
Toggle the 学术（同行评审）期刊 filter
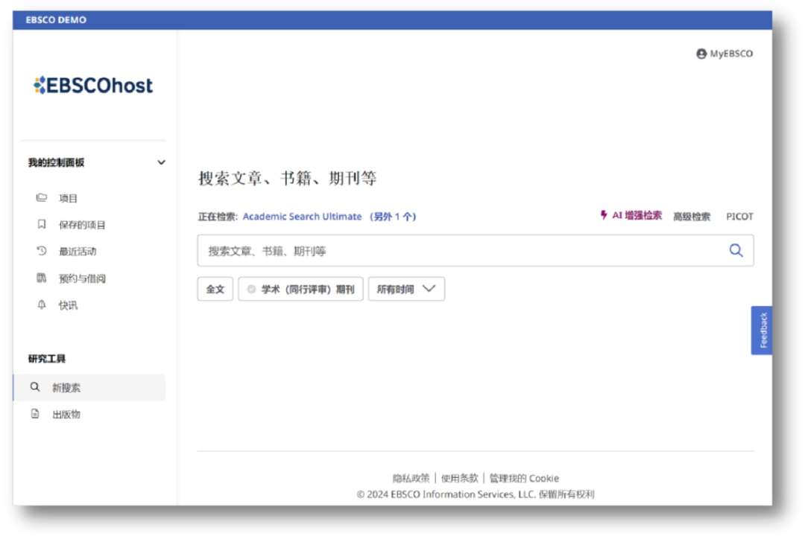[x=301, y=290]
